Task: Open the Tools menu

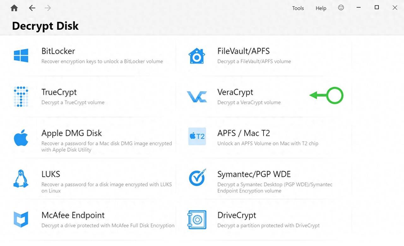Action: click(x=298, y=8)
